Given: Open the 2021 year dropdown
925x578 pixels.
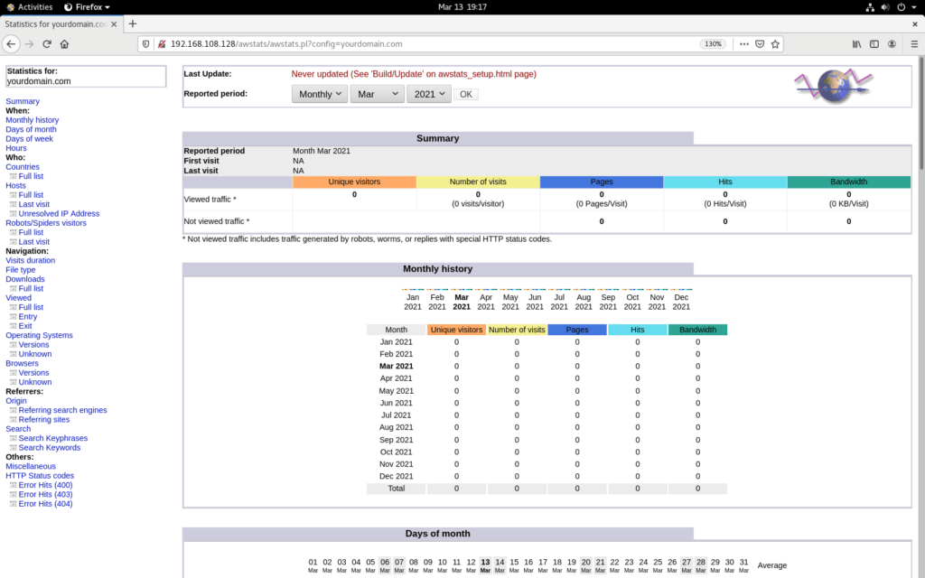Looking at the screenshot, I should [429, 94].
